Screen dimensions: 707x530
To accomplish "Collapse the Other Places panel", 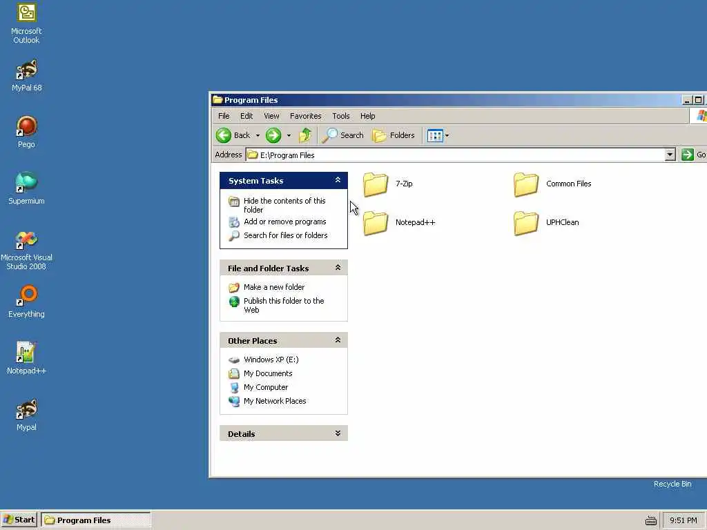I will (338, 340).
